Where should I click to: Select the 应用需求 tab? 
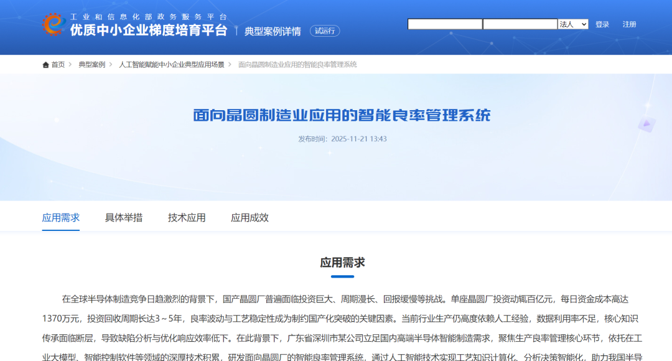(x=60, y=218)
